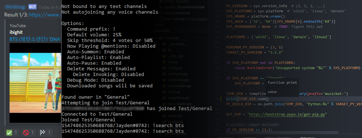Click the Python file icon beside entry.py
Image resolution: width=362 pixels, height=138 pixels.
tap(164, 92)
